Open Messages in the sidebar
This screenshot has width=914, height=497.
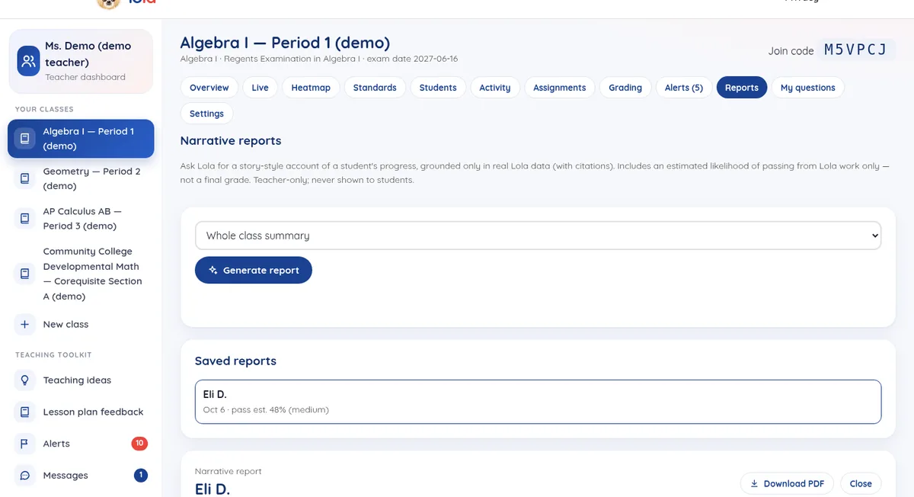(x=81, y=476)
